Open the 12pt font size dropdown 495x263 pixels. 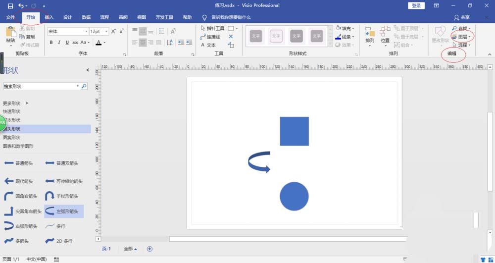tap(106, 31)
